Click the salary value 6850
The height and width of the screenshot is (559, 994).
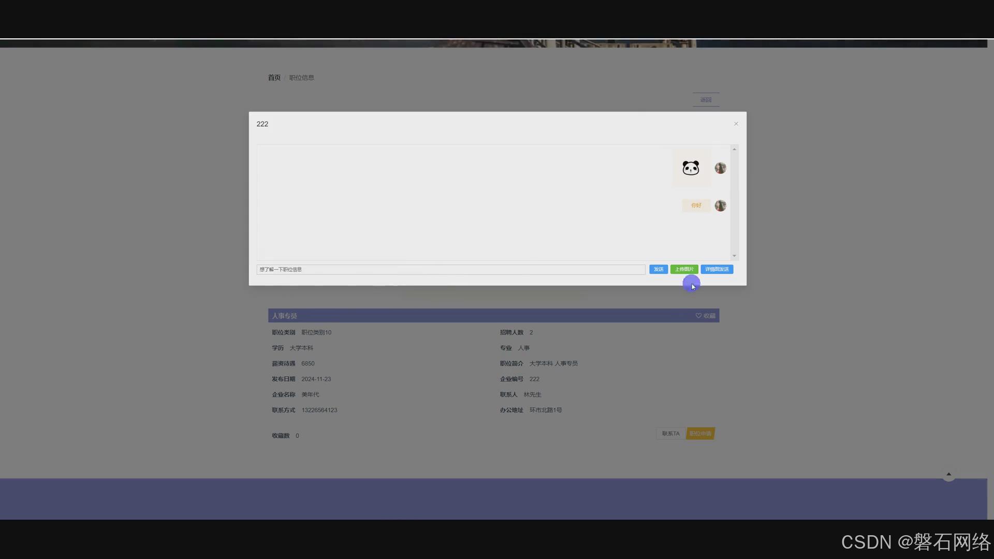[308, 363]
